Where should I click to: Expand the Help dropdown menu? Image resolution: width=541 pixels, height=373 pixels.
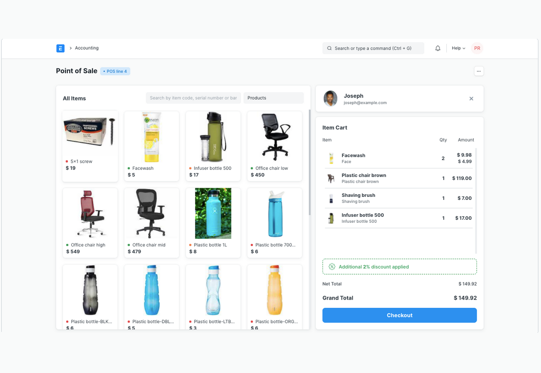coord(458,48)
